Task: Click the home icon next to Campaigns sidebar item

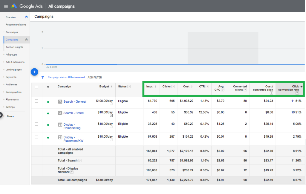Action: (26, 40)
